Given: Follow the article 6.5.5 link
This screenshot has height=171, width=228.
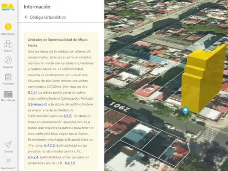Looking at the screenshot, I should (x=67, y=116).
